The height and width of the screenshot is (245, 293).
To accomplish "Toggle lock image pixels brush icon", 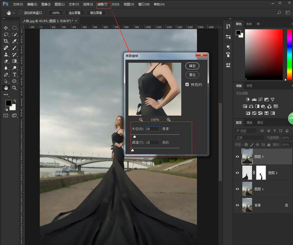I will coord(252,145).
